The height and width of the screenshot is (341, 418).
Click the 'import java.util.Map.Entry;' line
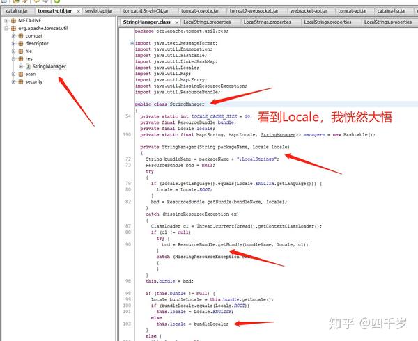click(x=171, y=80)
